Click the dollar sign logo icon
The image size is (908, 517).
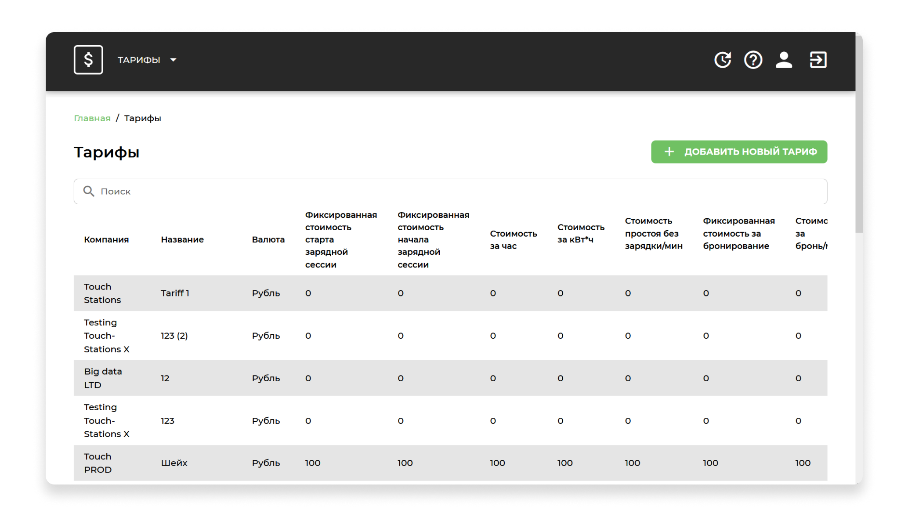coord(88,60)
